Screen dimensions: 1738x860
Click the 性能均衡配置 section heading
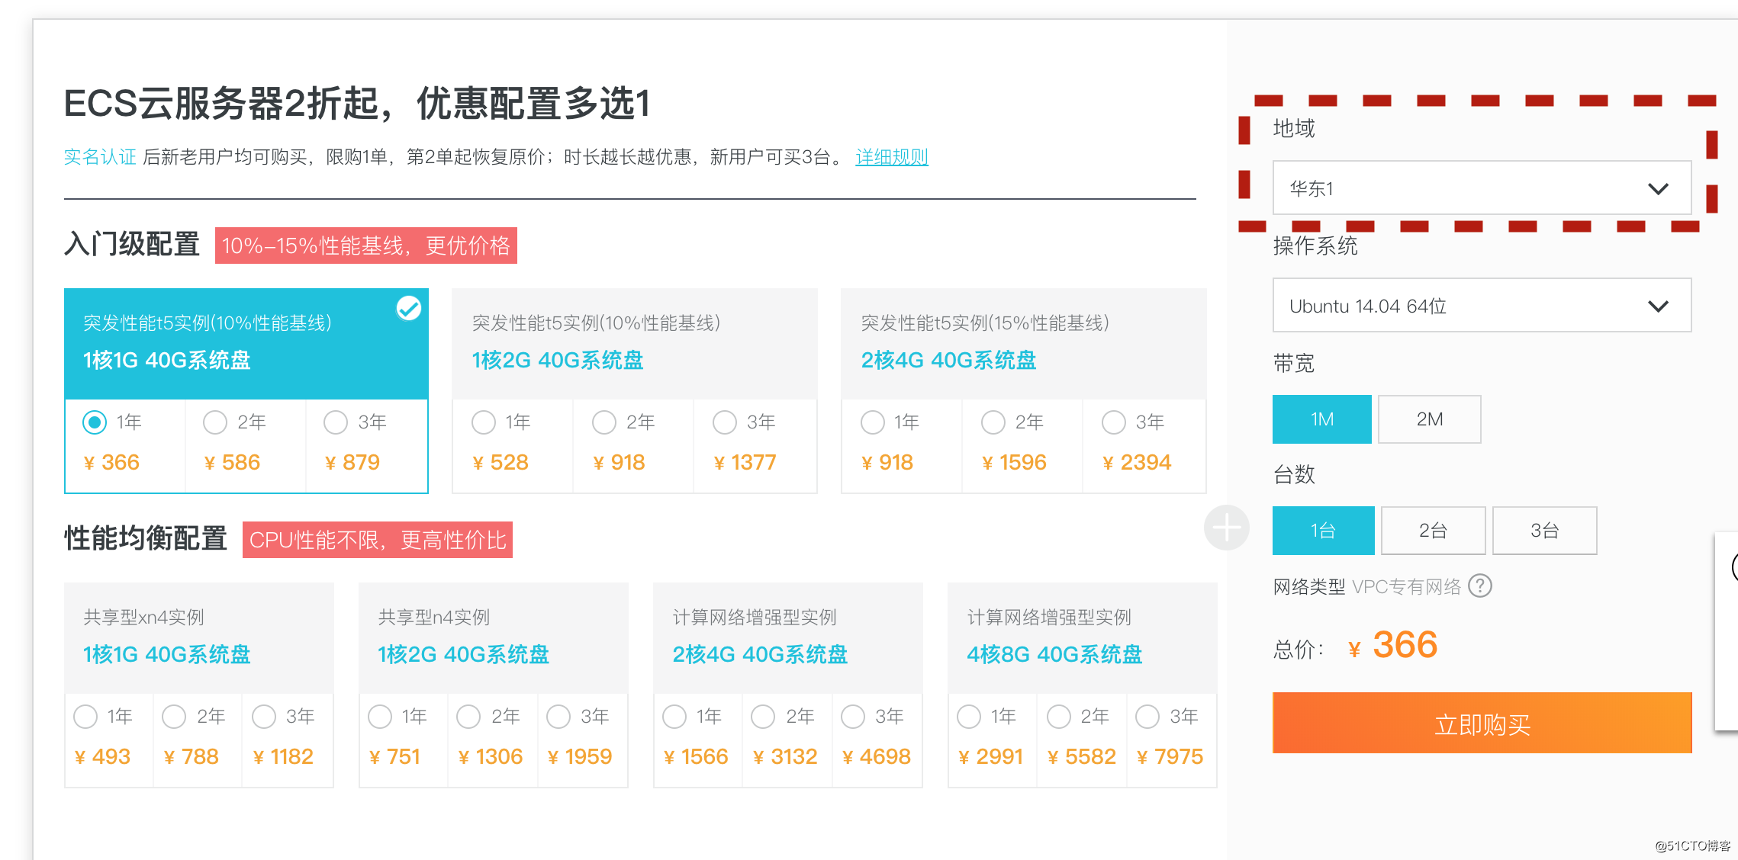(146, 538)
